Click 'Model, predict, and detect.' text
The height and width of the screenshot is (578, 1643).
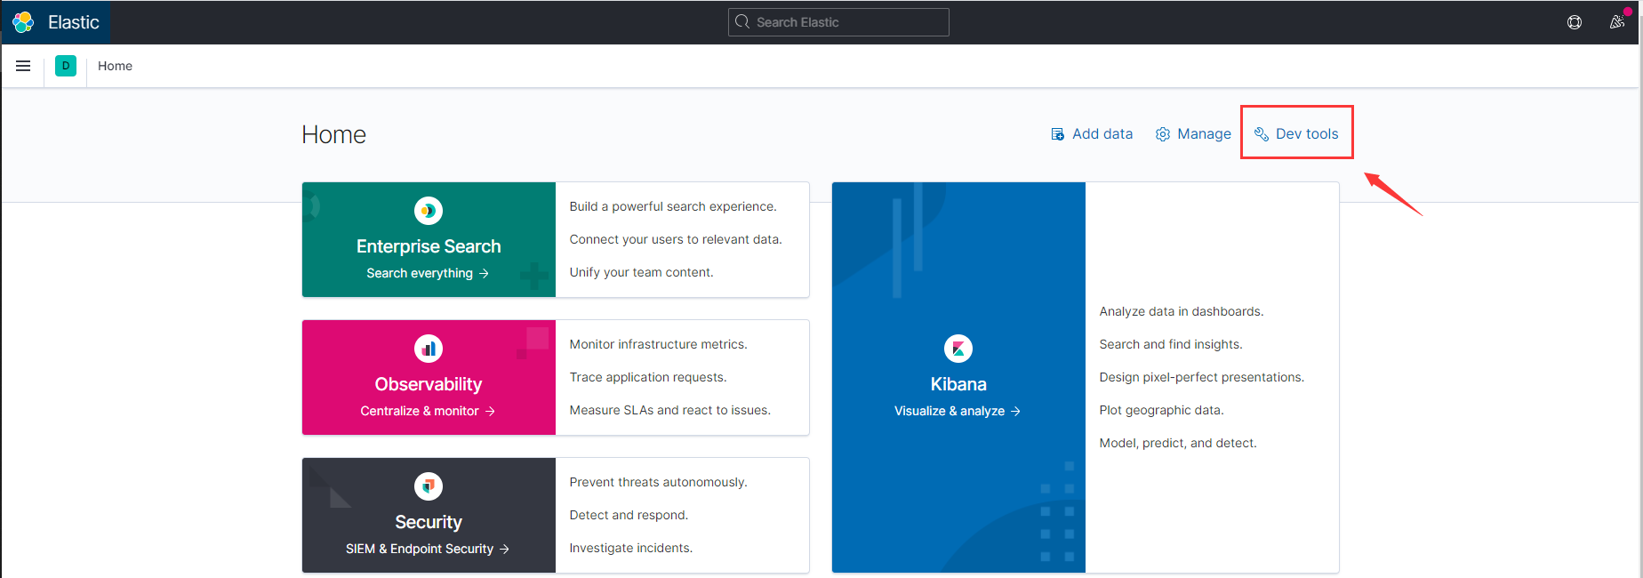(x=1178, y=443)
